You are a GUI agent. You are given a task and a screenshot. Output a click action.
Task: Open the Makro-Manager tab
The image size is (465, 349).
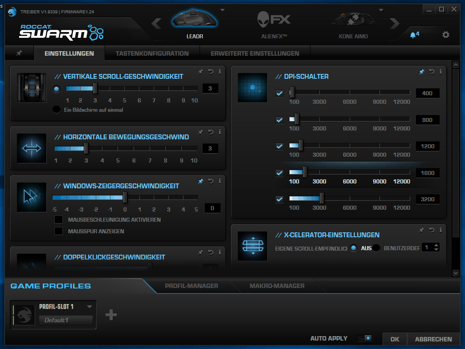pos(277,286)
